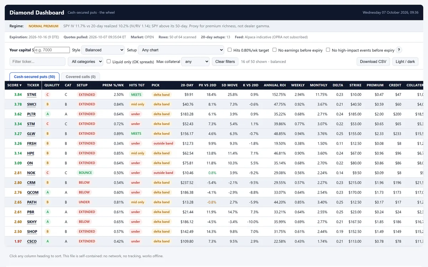Toggle Light / dark theme button

(406, 62)
